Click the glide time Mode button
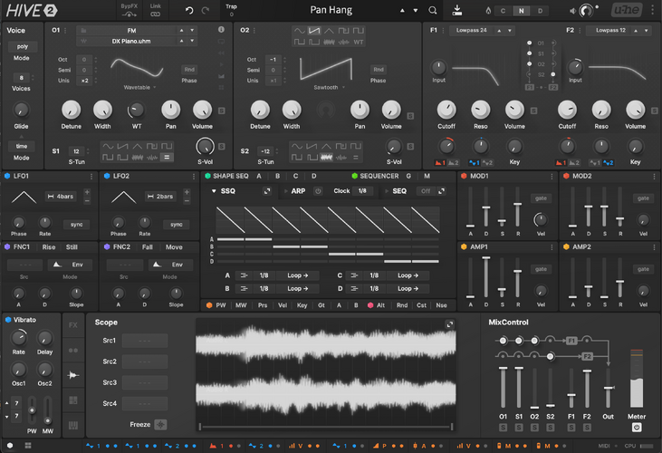 point(22,146)
